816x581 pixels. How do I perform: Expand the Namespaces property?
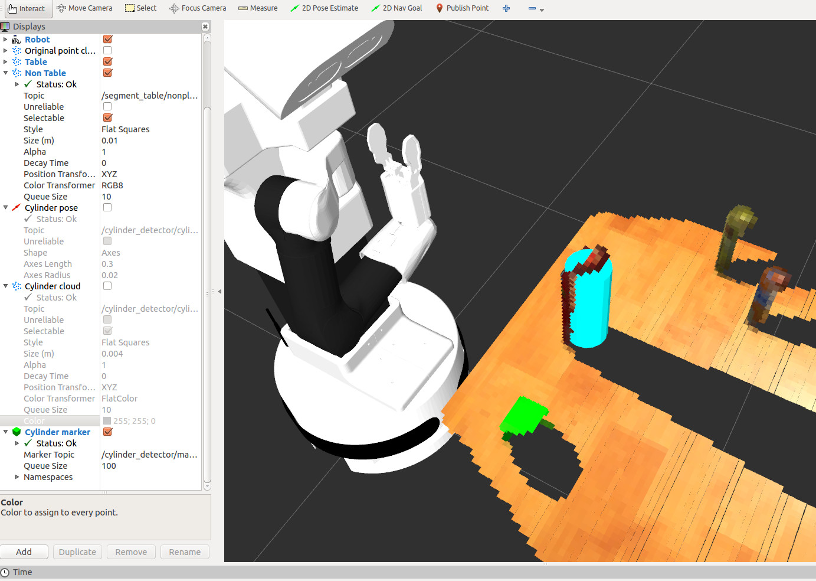pyautogui.click(x=17, y=477)
